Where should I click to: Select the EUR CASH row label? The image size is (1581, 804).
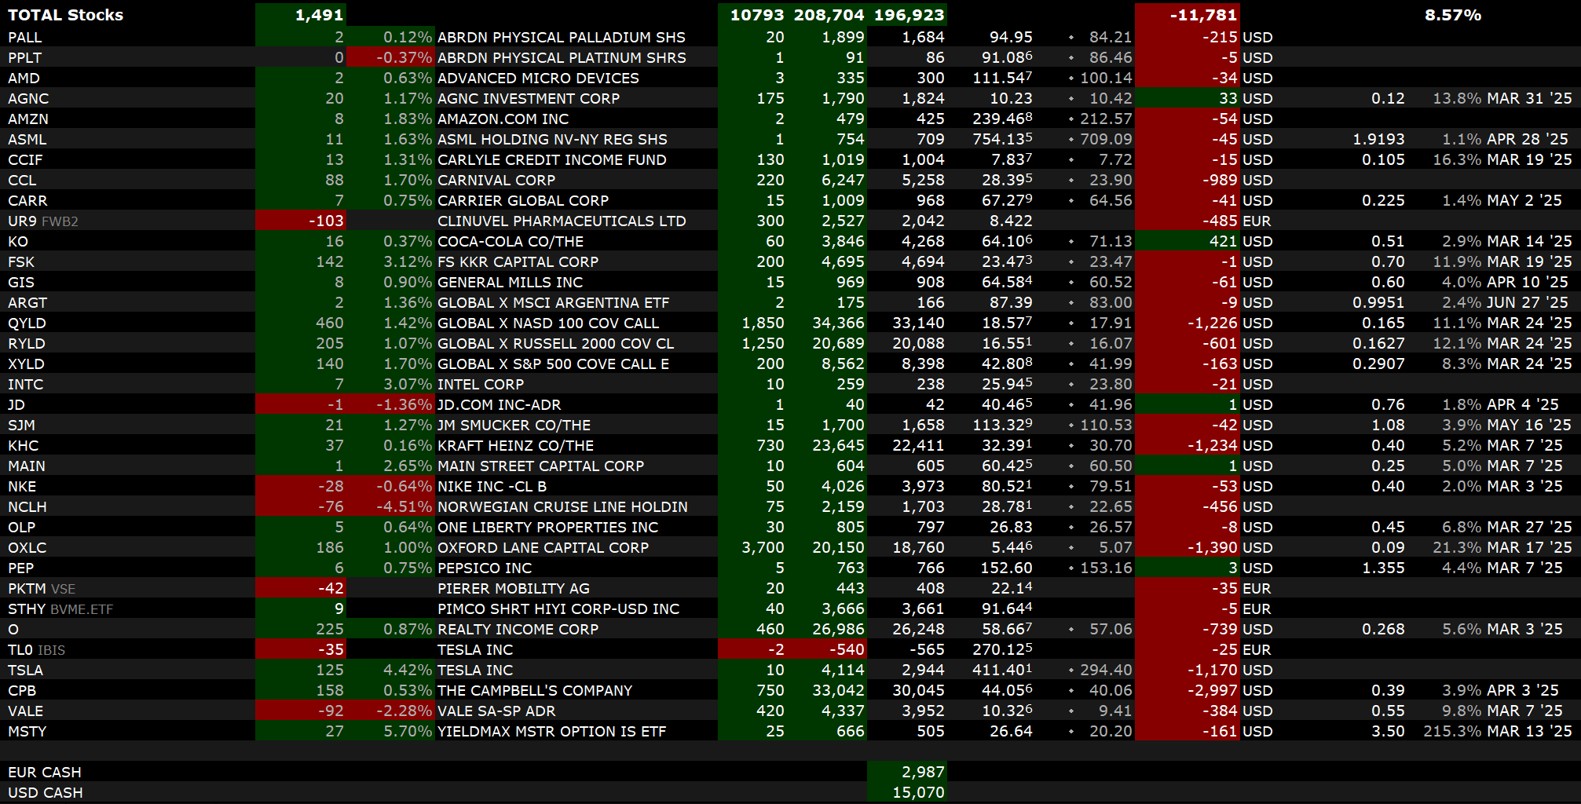tap(45, 772)
